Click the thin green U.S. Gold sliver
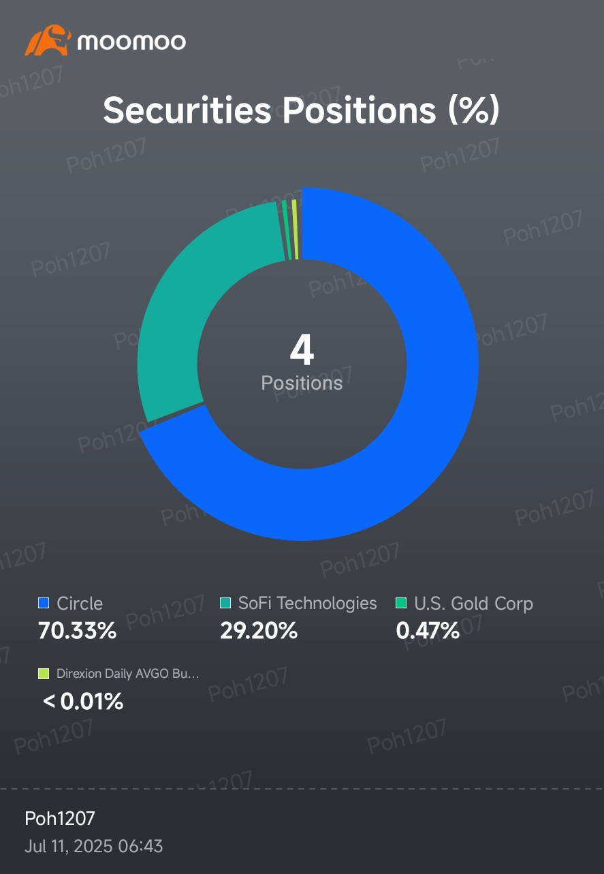Screen dimensions: 604x874 [287, 230]
